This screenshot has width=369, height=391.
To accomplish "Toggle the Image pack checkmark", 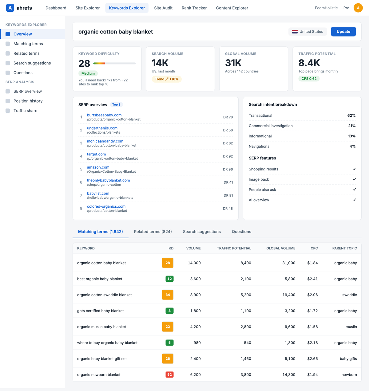I will [355, 179].
